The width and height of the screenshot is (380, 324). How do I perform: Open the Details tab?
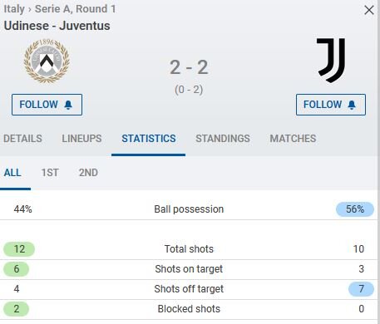pyautogui.click(x=22, y=139)
